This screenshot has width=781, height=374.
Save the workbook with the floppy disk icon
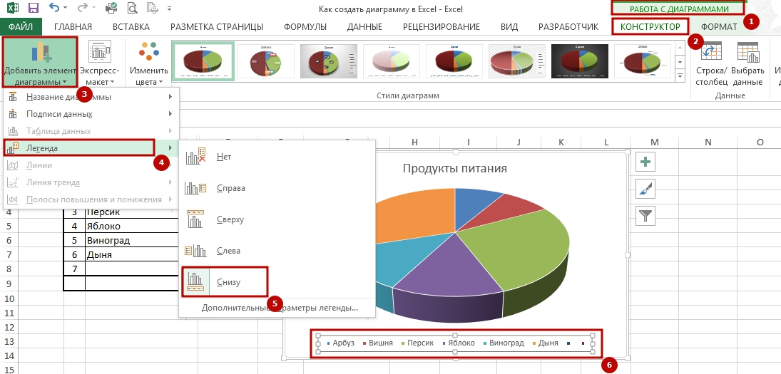34,8
